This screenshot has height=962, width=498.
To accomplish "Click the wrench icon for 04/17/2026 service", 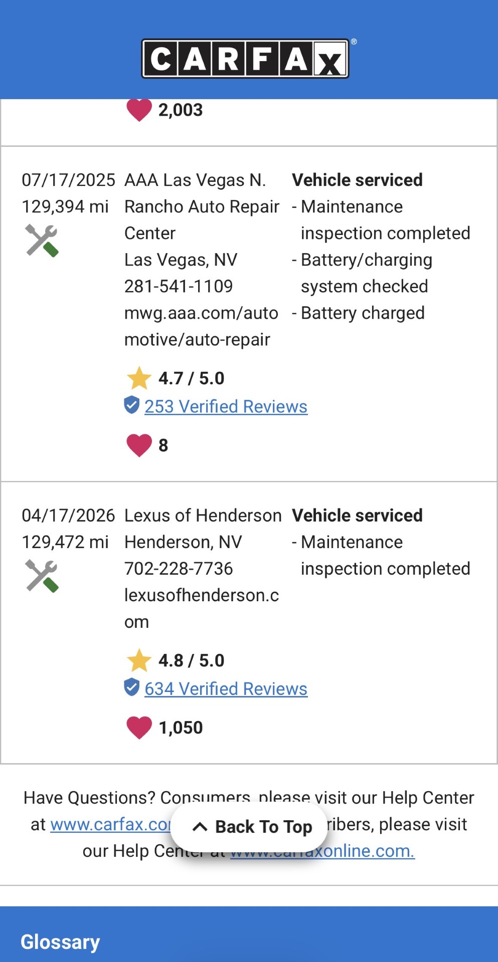I will tap(42, 576).
